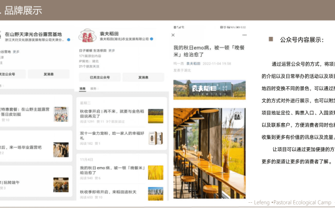335x211 pixels.
Task: Open post 来一场毕业露营吧
Action: click(21, 147)
